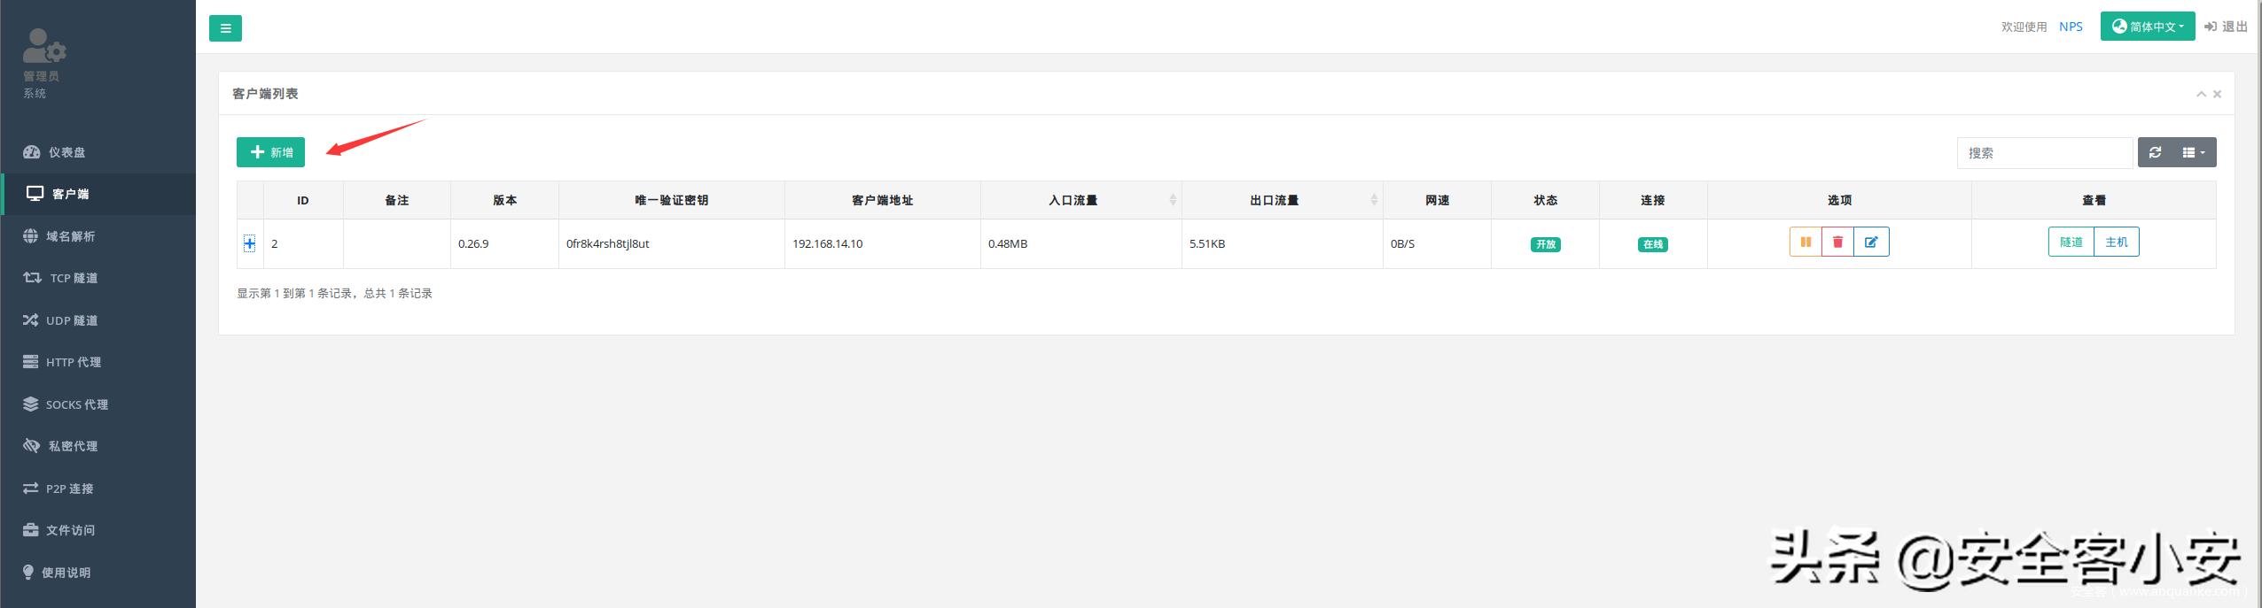Image resolution: width=2262 pixels, height=608 pixels.
Task: Sort by 入口流量 column
Action: (x=1080, y=200)
